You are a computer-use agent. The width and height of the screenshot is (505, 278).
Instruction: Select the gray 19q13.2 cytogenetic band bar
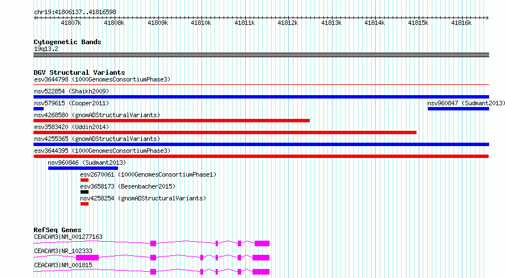point(261,55)
